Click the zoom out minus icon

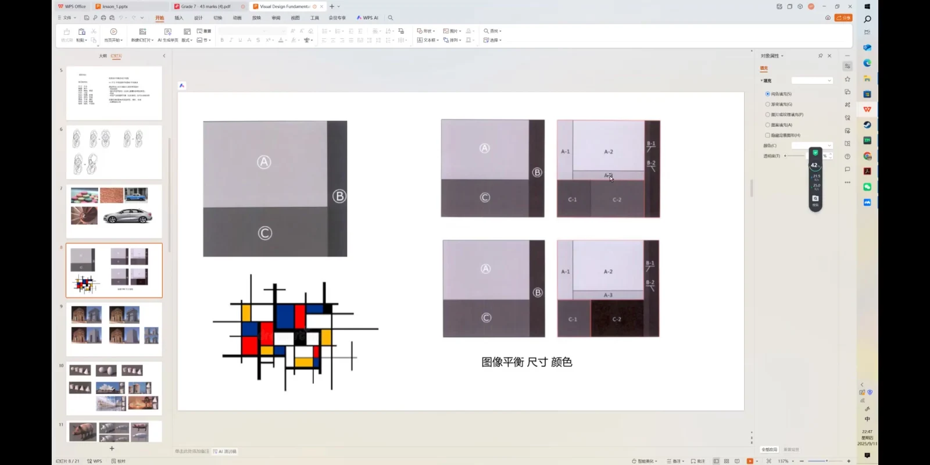click(x=802, y=461)
